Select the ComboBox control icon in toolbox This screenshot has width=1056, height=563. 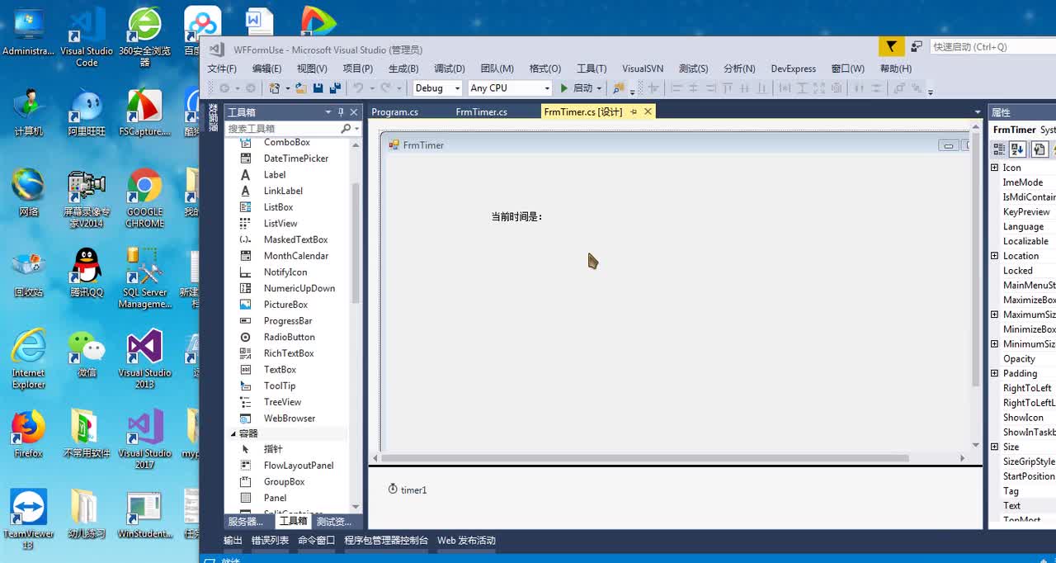(x=245, y=142)
